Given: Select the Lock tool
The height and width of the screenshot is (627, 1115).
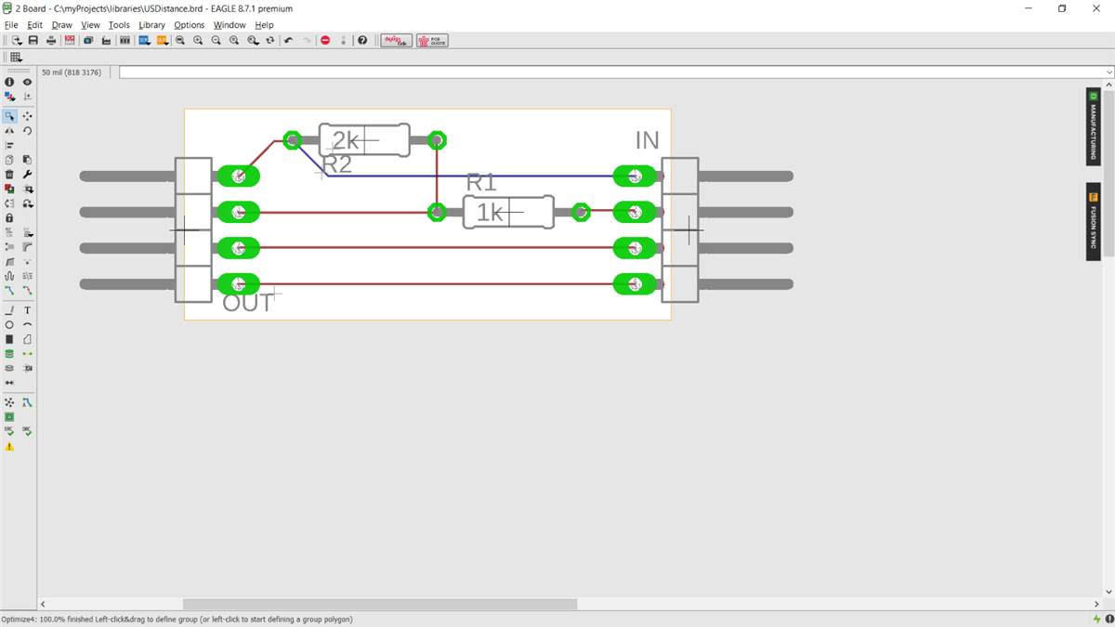Looking at the screenshot, I should pos(9,217).
